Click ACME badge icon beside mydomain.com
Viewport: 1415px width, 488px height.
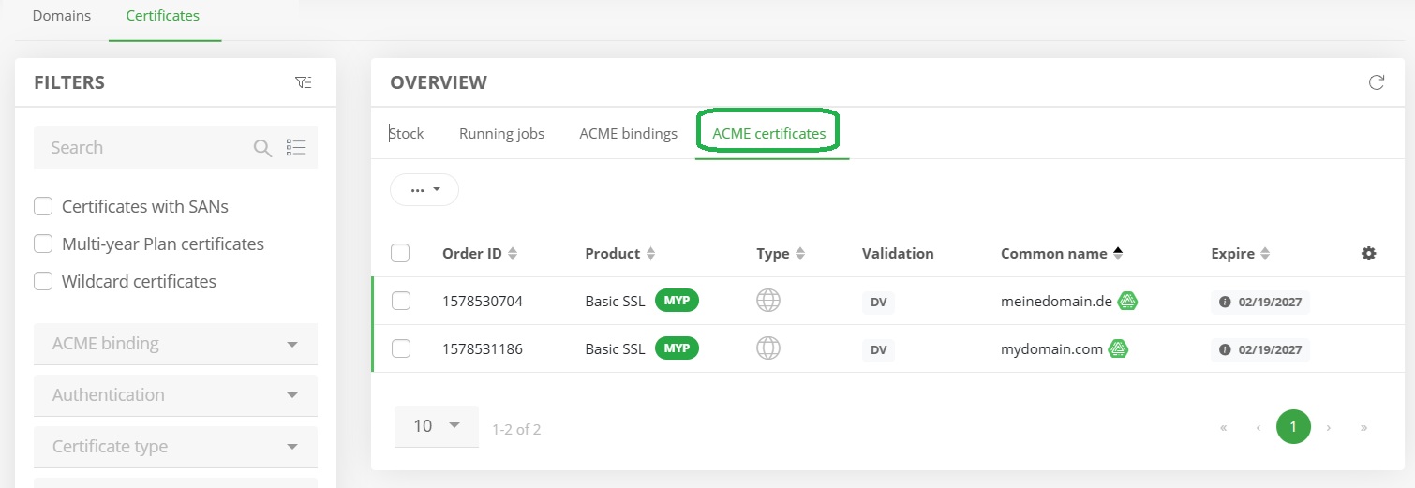(x=1118, y=348)
